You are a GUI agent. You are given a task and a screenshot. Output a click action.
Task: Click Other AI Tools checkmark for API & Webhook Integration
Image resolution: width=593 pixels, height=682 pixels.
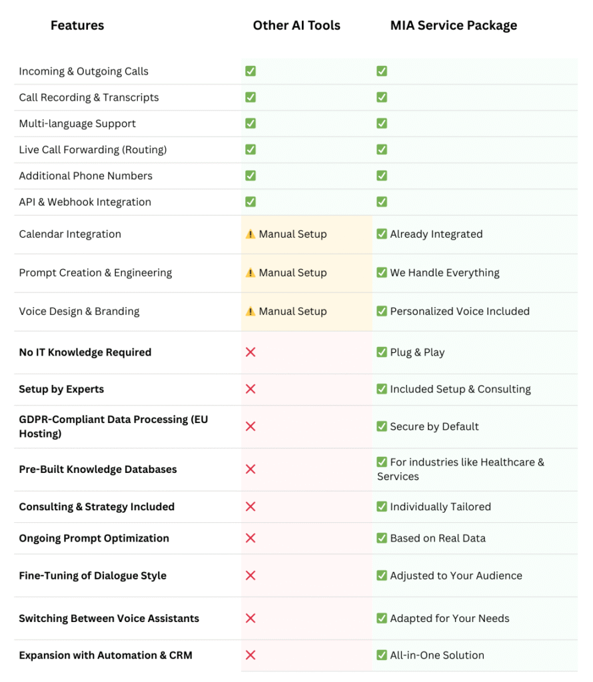click(x=251, y=202)
